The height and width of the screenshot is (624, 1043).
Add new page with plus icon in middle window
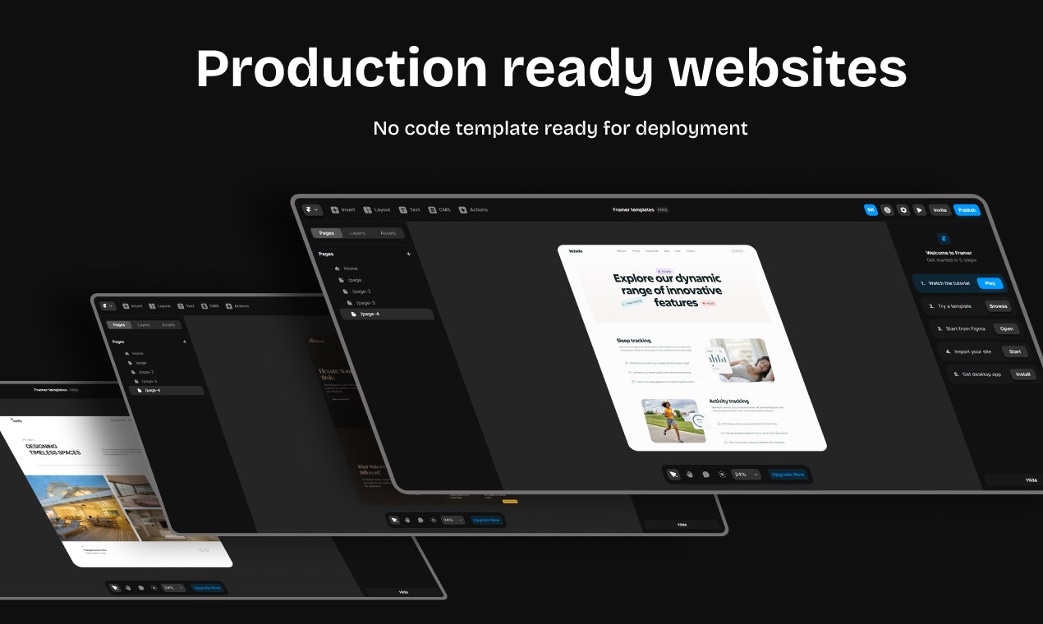tap(184, 341)
